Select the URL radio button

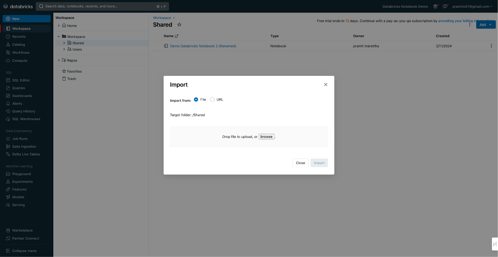pos(212,100)
